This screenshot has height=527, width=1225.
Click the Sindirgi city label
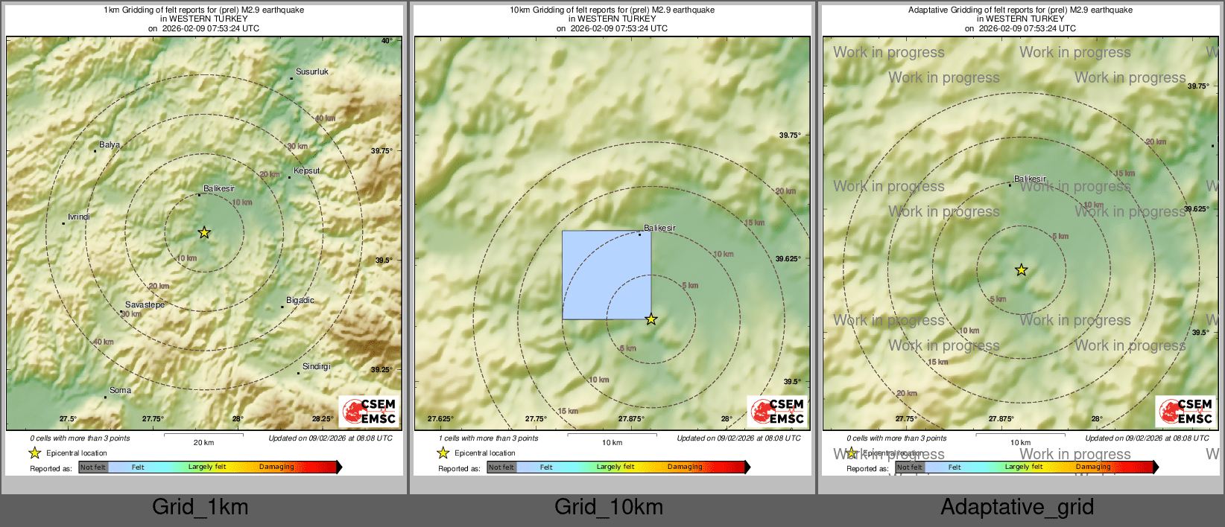pos(316,366)
